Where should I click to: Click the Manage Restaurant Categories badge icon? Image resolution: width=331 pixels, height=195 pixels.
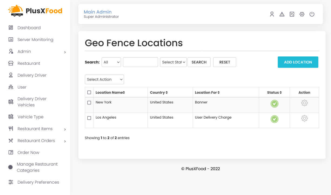tap(11, 167)
